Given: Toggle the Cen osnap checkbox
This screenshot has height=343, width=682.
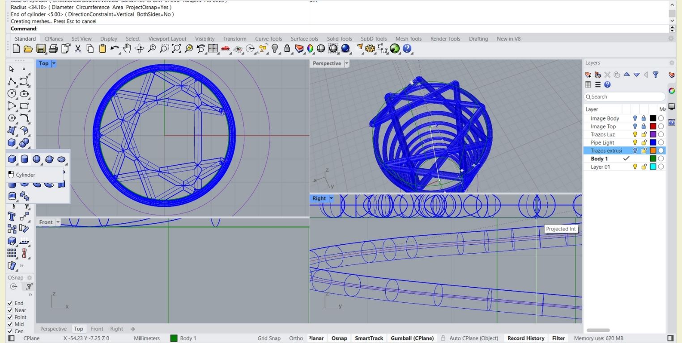Looking at the screenshot, I should pyautogui.click(x=10, y=331).
